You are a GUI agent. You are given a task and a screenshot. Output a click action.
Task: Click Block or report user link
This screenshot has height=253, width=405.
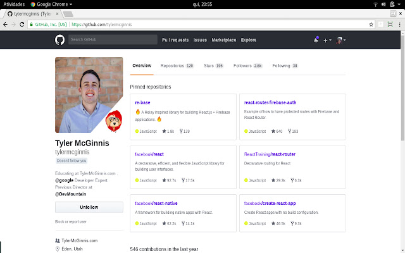tap(71, 221)
